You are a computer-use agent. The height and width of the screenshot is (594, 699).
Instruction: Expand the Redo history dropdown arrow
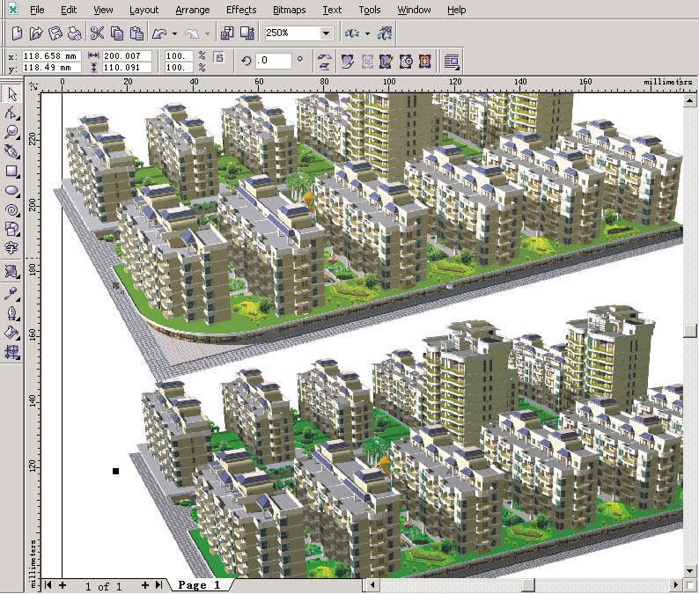pyautogui.click(x=207, y=33)
